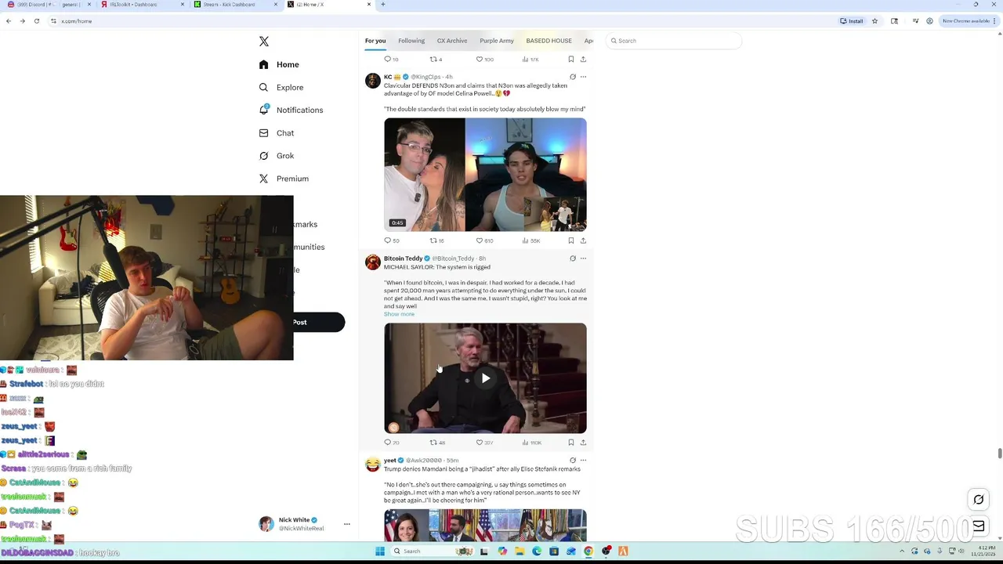1003x564 pixels.
Task: Click the page vertical scrollbar thumb
Action: pyautogui.click(x=999, y=454)
